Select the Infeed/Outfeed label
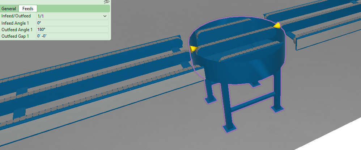The image size is (361, 150). click(x=16, y=16)
